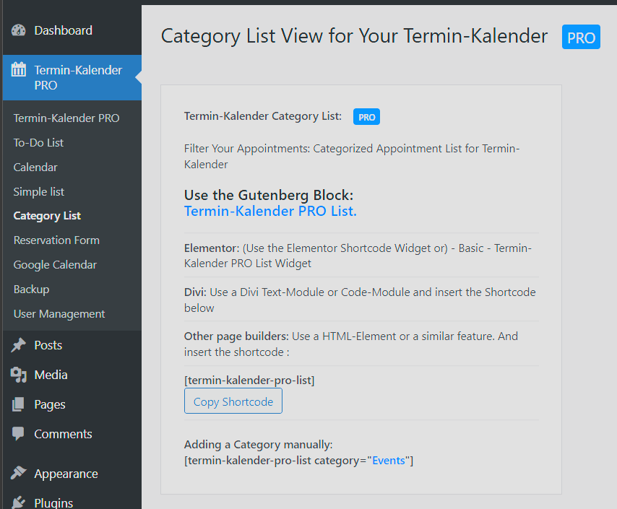This screenshot has width=617, height=509.
Task: Open the Pages menu
Action: (x=72, y=404)
